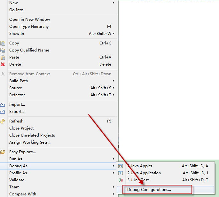Expand the Debug As submenu arrow
Image resolution: width=219 pixels, height=197 pixels.
click(x=113, y=166)
